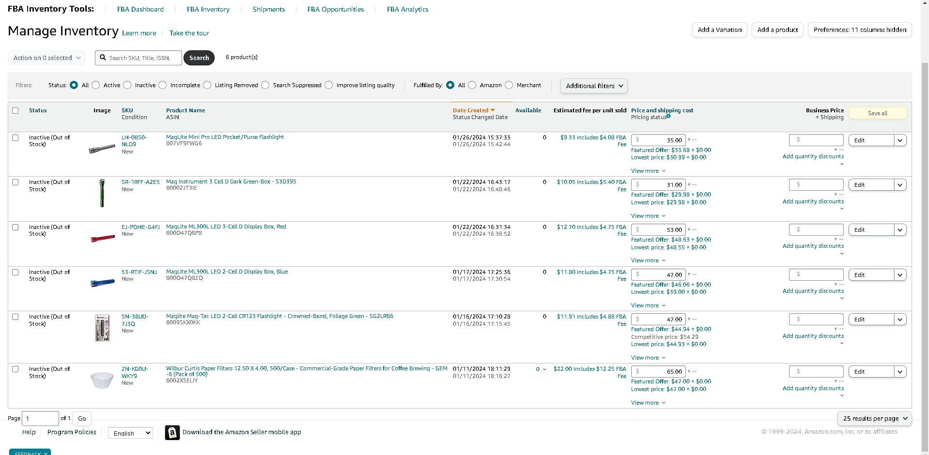
Task: Check the row for SKU EJ-POHE-G4FJ
Action: point(15,227)
